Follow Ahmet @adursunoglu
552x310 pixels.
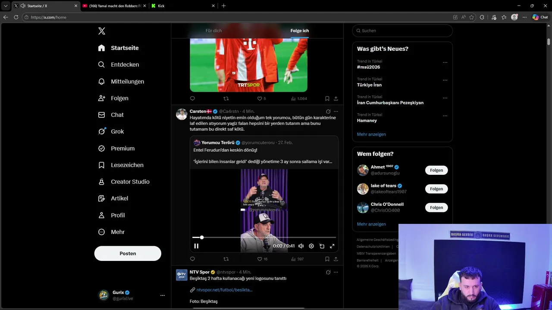coord(436,170)
